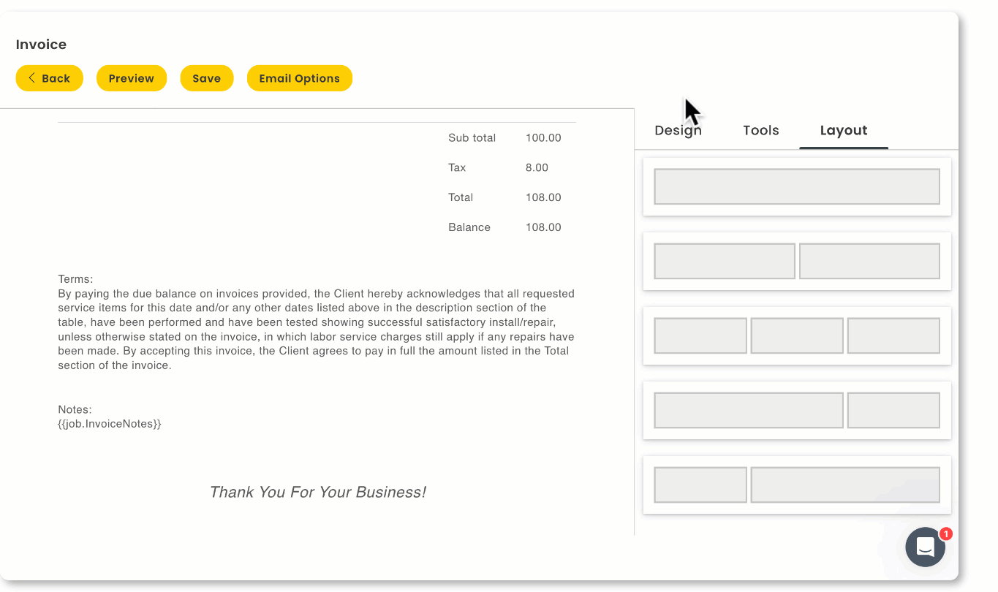The width and height of the screenshot is (998, 592).
Task: Click the Sub total label
Action: (x=472, y=138)
